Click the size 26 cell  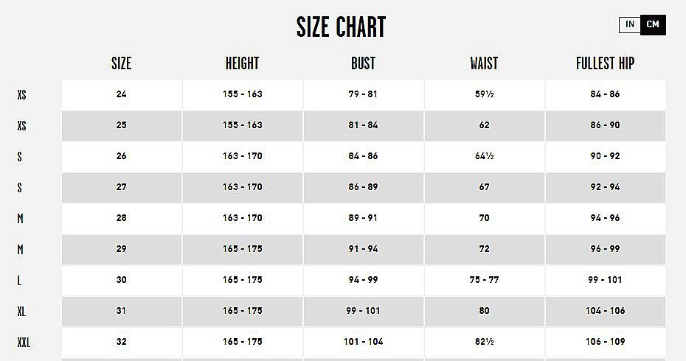pos(122,156)
